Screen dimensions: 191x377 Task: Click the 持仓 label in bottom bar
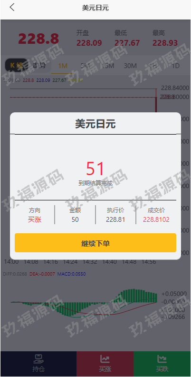point(38,369)
